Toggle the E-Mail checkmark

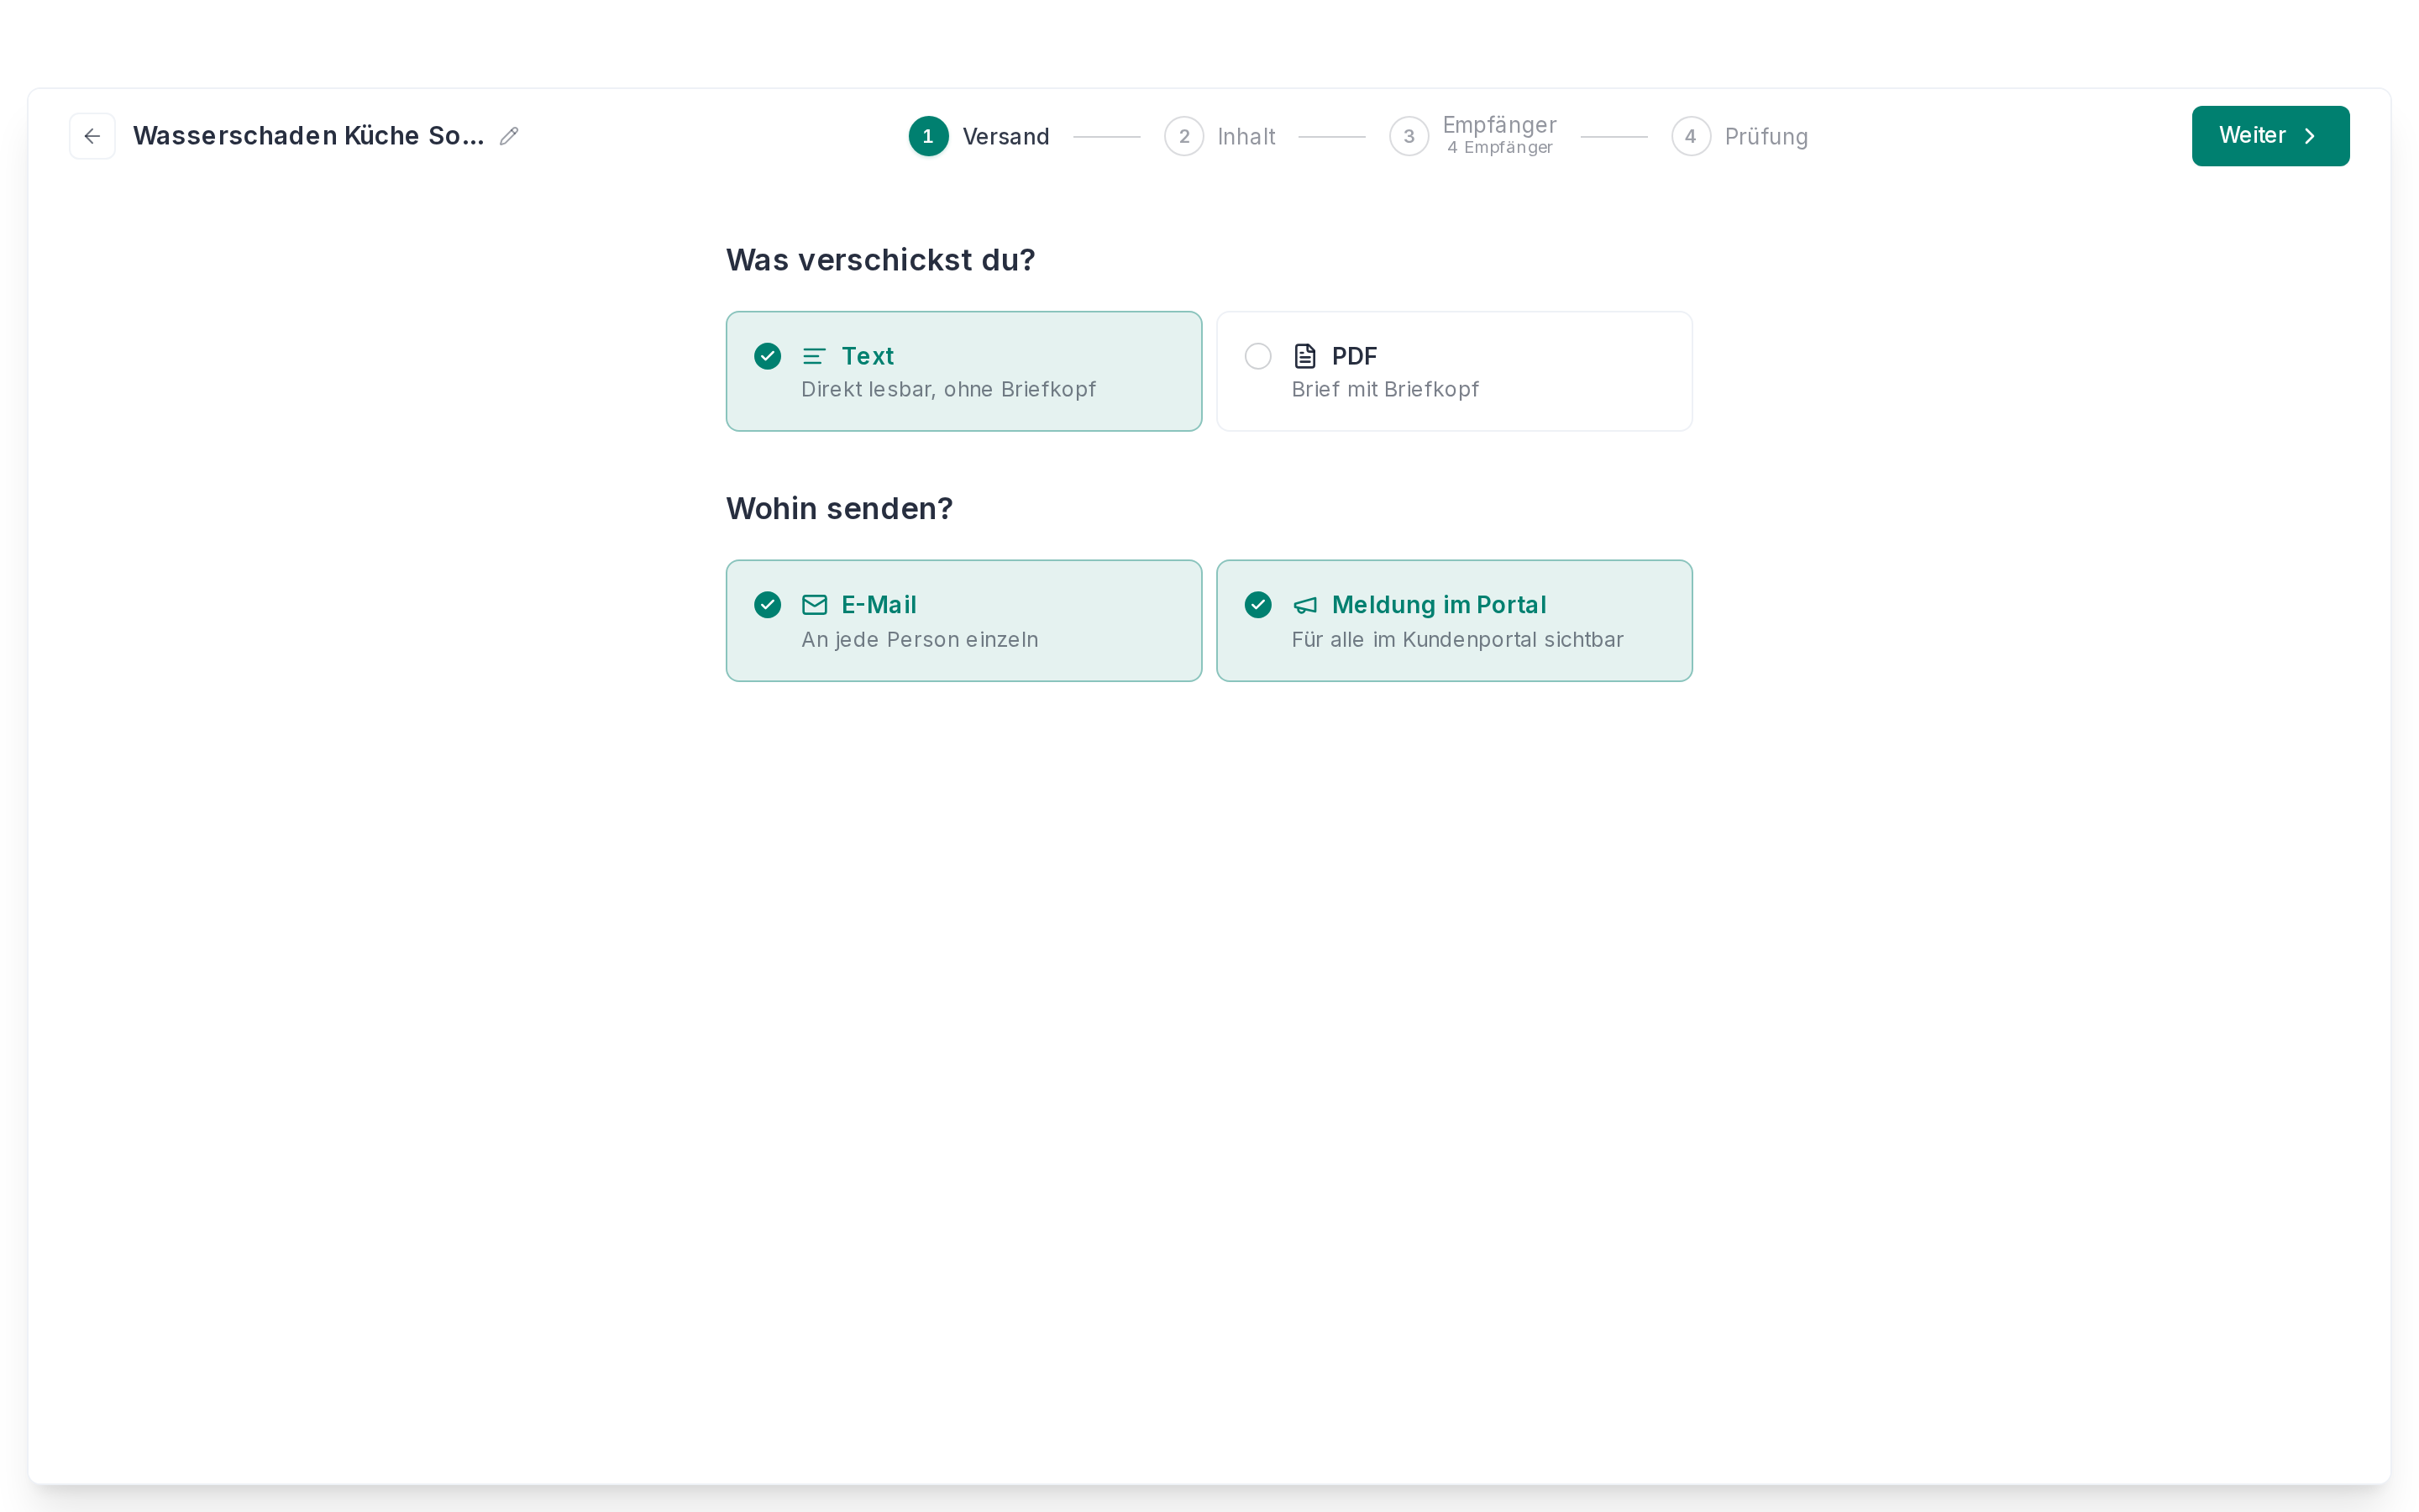click(x=768, y=605)
